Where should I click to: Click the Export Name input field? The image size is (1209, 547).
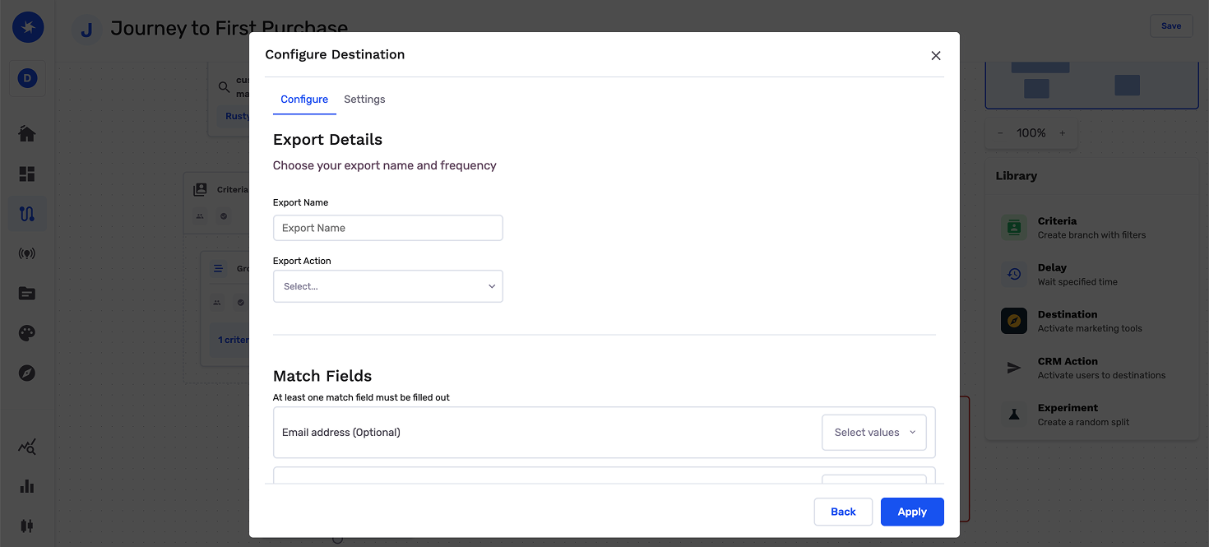(387, 228)
